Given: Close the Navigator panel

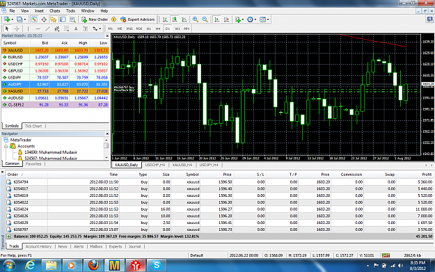Looking at the screenshot, I should tap(107, 134).
